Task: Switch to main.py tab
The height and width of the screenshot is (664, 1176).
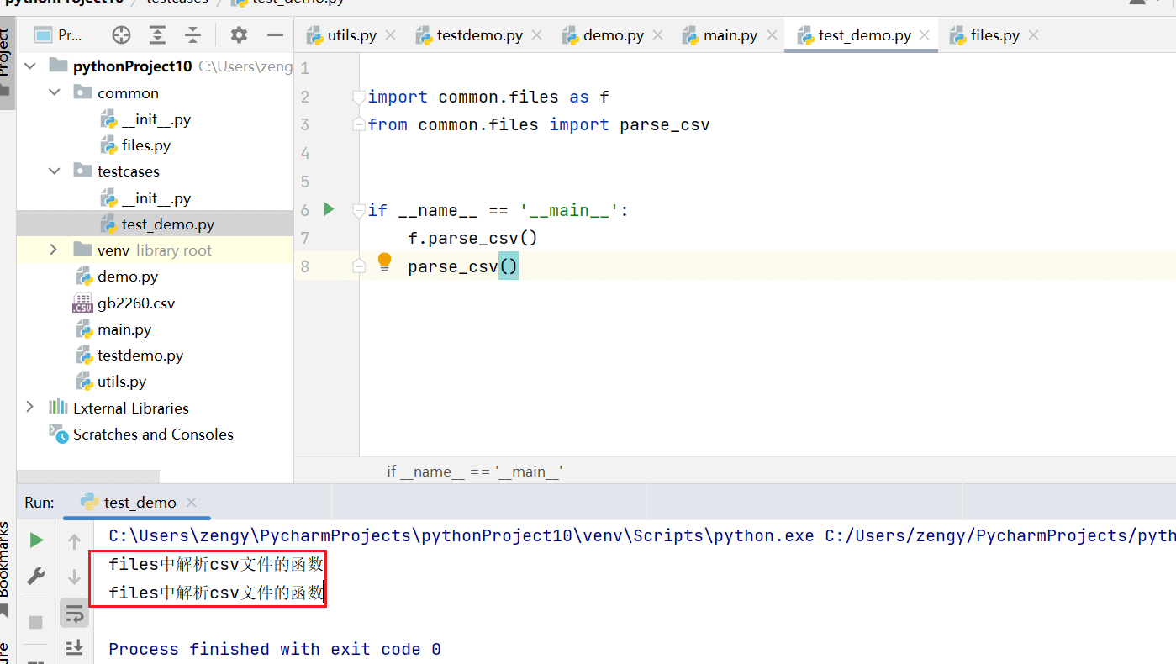Action: click(x=730, y=35)
